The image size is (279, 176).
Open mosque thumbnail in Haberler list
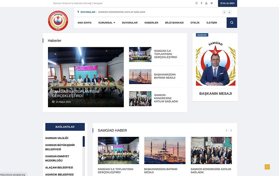[x=140, y=77]
